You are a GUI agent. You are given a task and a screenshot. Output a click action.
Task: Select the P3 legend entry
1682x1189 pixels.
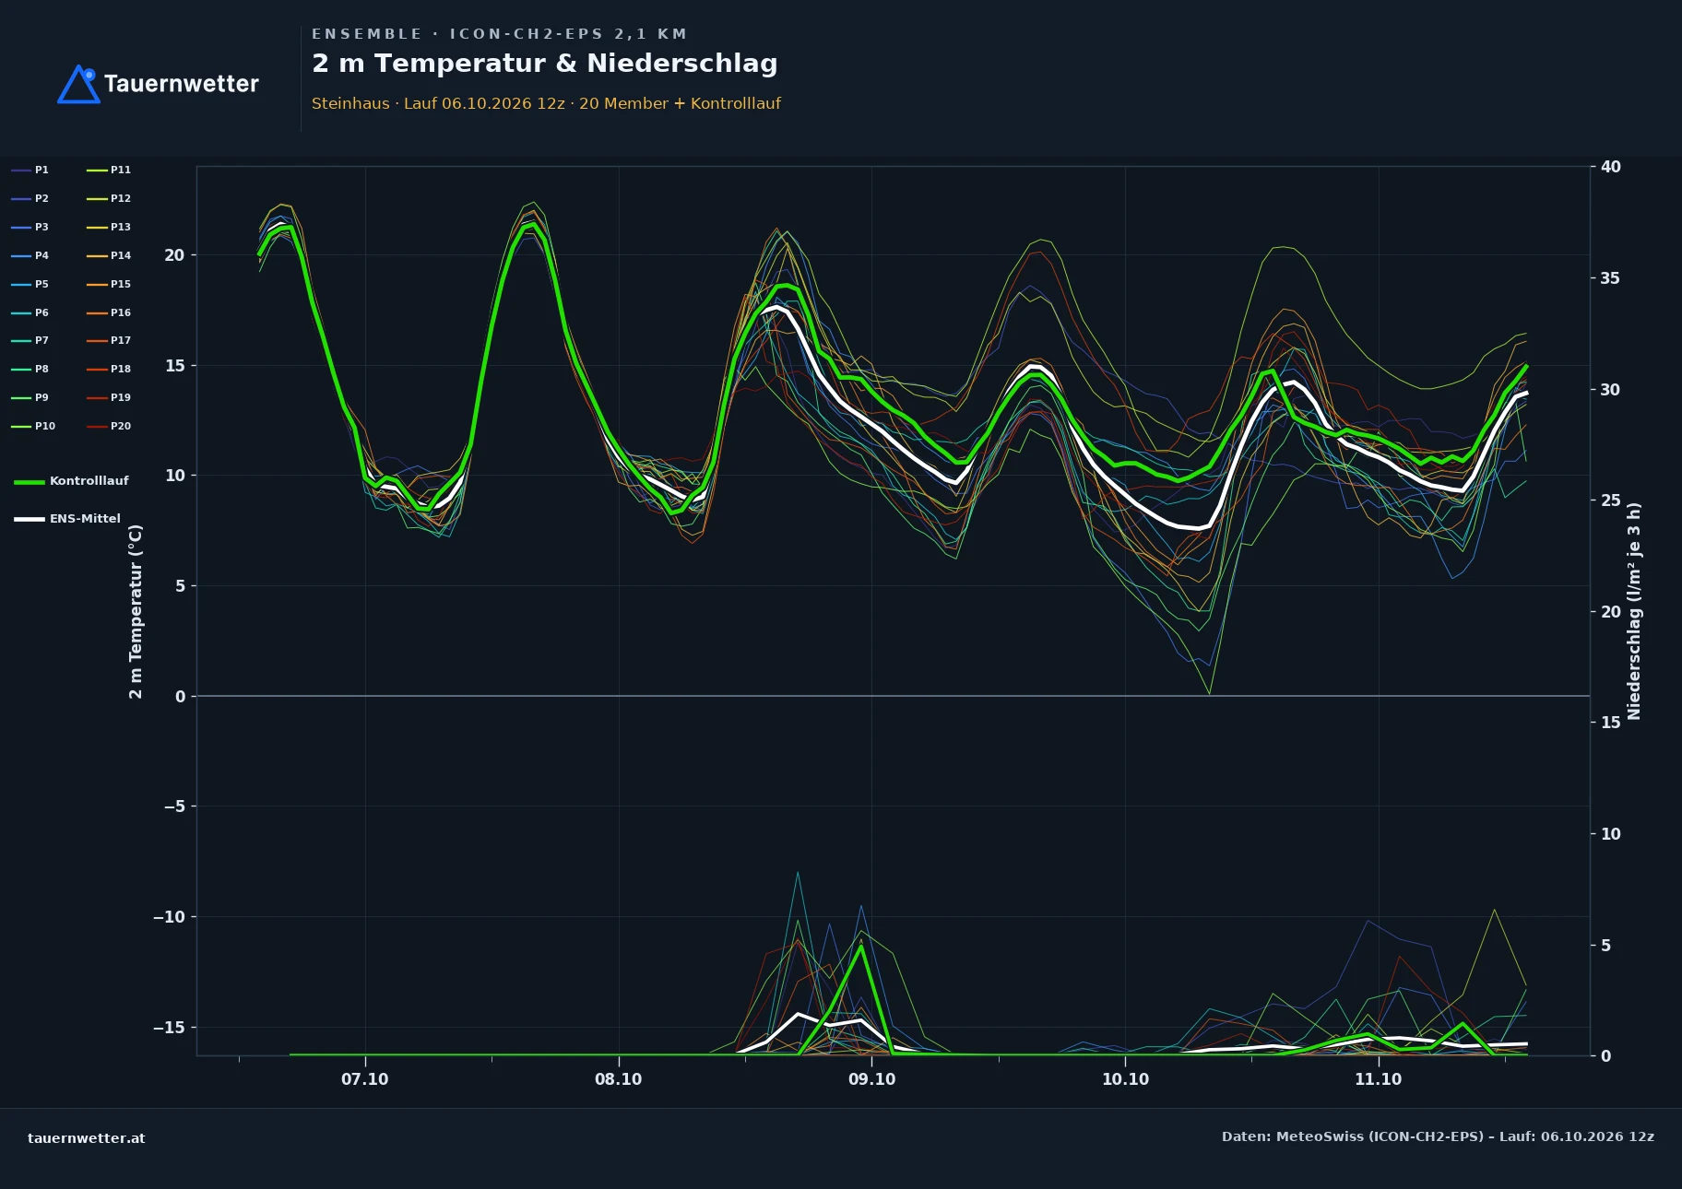pos(30,227)
